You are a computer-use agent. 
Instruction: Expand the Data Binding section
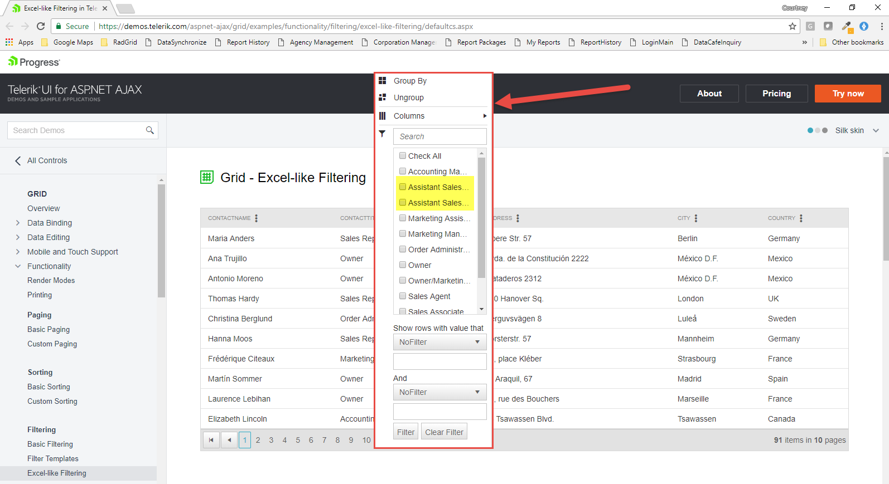(x=18, y=223)
